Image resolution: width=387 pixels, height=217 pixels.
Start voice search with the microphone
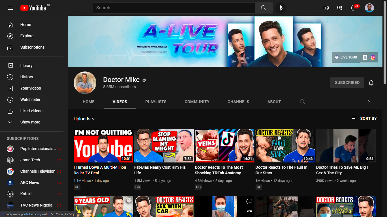[x=281, y=8]
